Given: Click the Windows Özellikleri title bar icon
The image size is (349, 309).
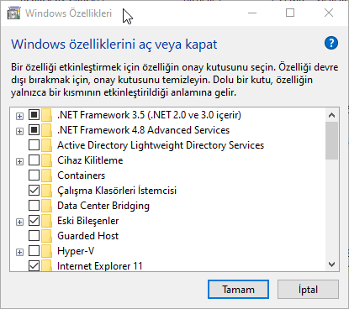Looking at the screenshot, I should [x=13, y=13].
